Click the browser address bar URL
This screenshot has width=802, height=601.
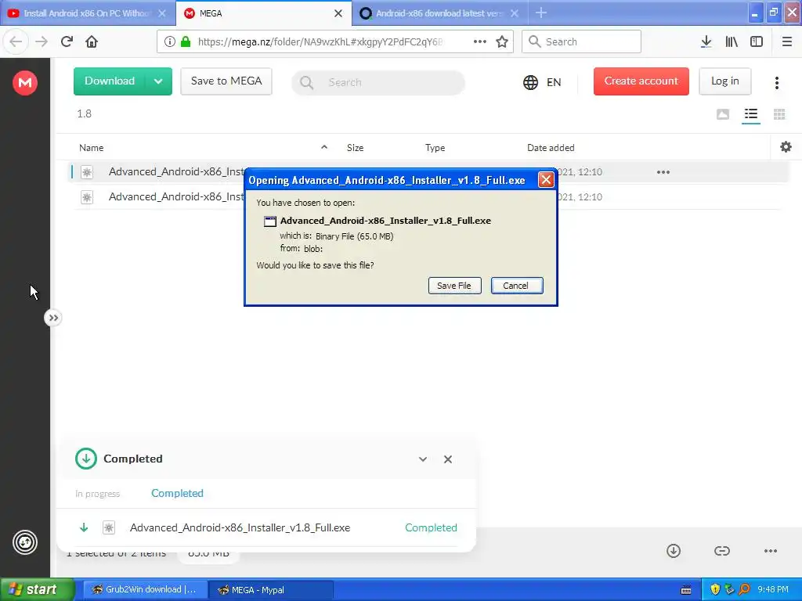(x=320, y=42)
